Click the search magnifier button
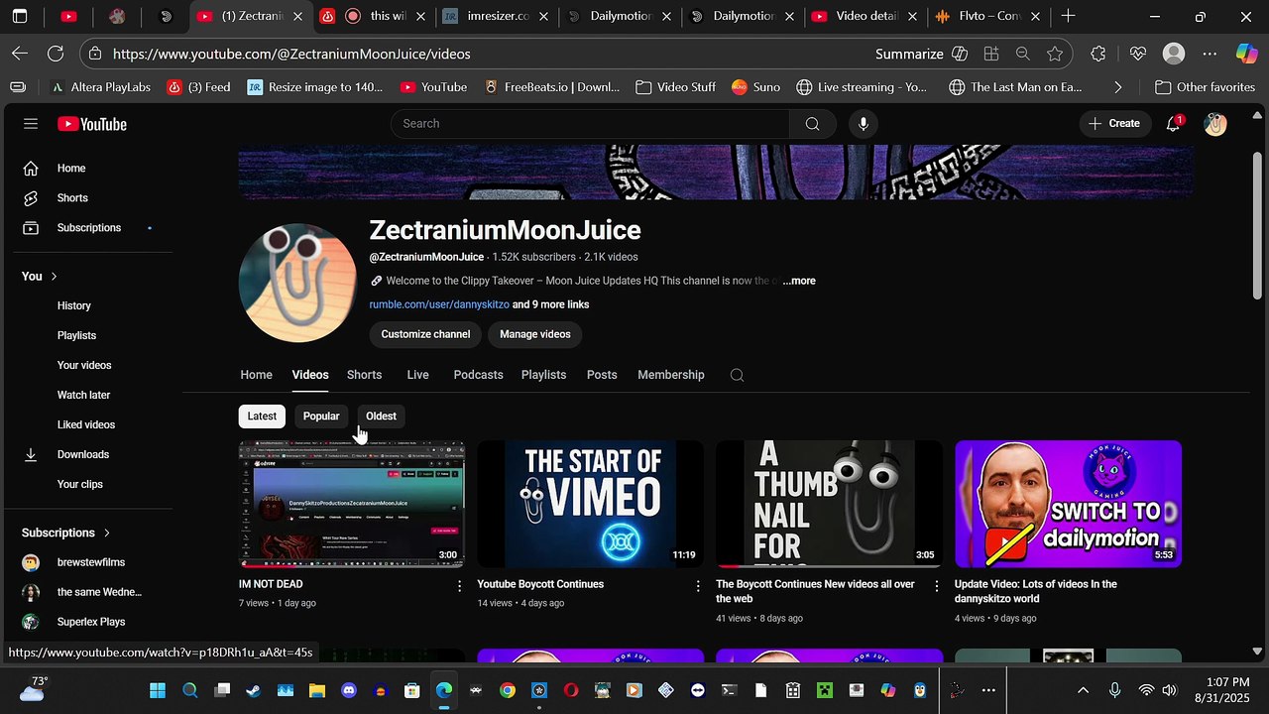This screenshot has width=1269, height=714. (812, 124)
